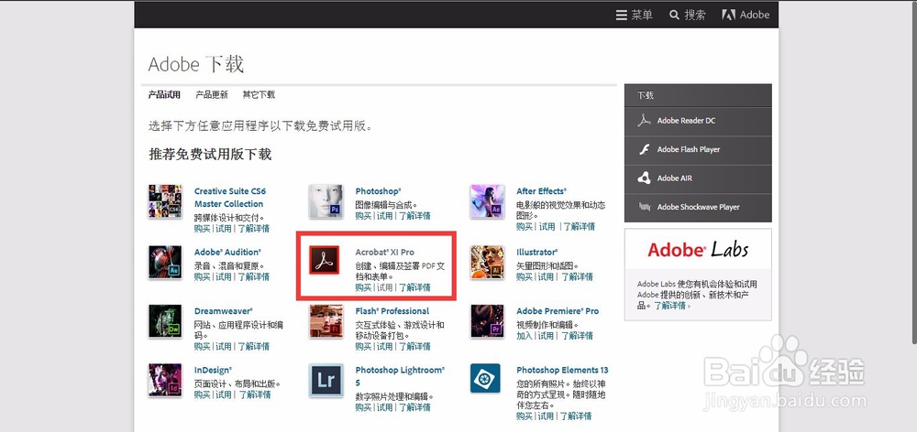Open Creative Suite CS6 Master Collection link
Screen dimensions: 917x432
tap(229, 198)
